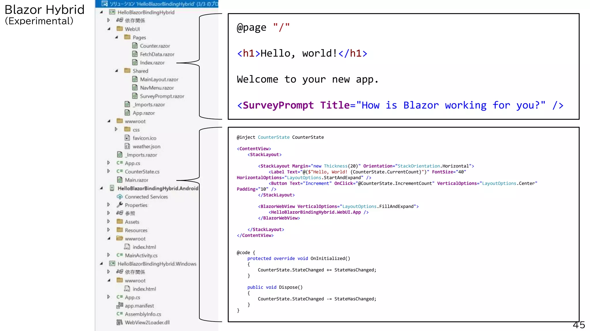Click the weather.json file icon
The height and width of the screenshot is (331, 590).
tap(127, 146)
